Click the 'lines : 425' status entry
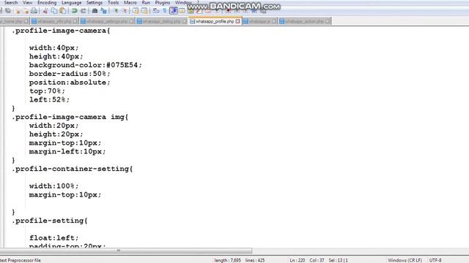This screenshot has height=263, width=469. 255,260
